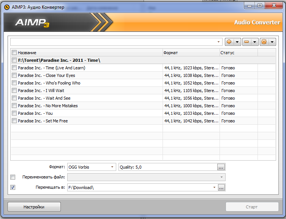Uncheck the Перемещать в checkbox

(x=13, y=187)
